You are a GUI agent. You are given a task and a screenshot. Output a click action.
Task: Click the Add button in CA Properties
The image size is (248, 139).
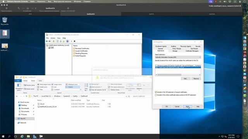pos(186,79)
